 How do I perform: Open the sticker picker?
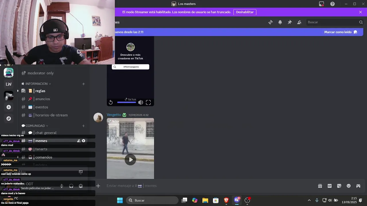click(339, 186)
